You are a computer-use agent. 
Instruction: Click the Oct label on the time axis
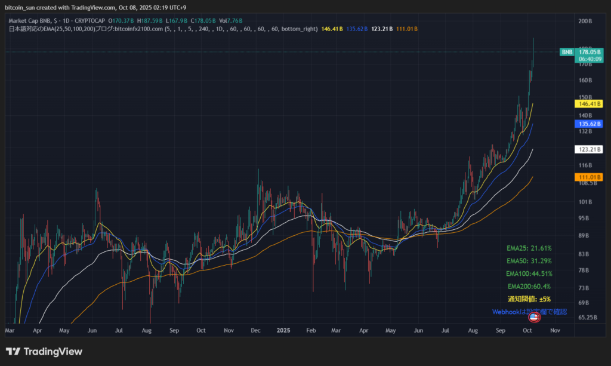pos(528,330)
